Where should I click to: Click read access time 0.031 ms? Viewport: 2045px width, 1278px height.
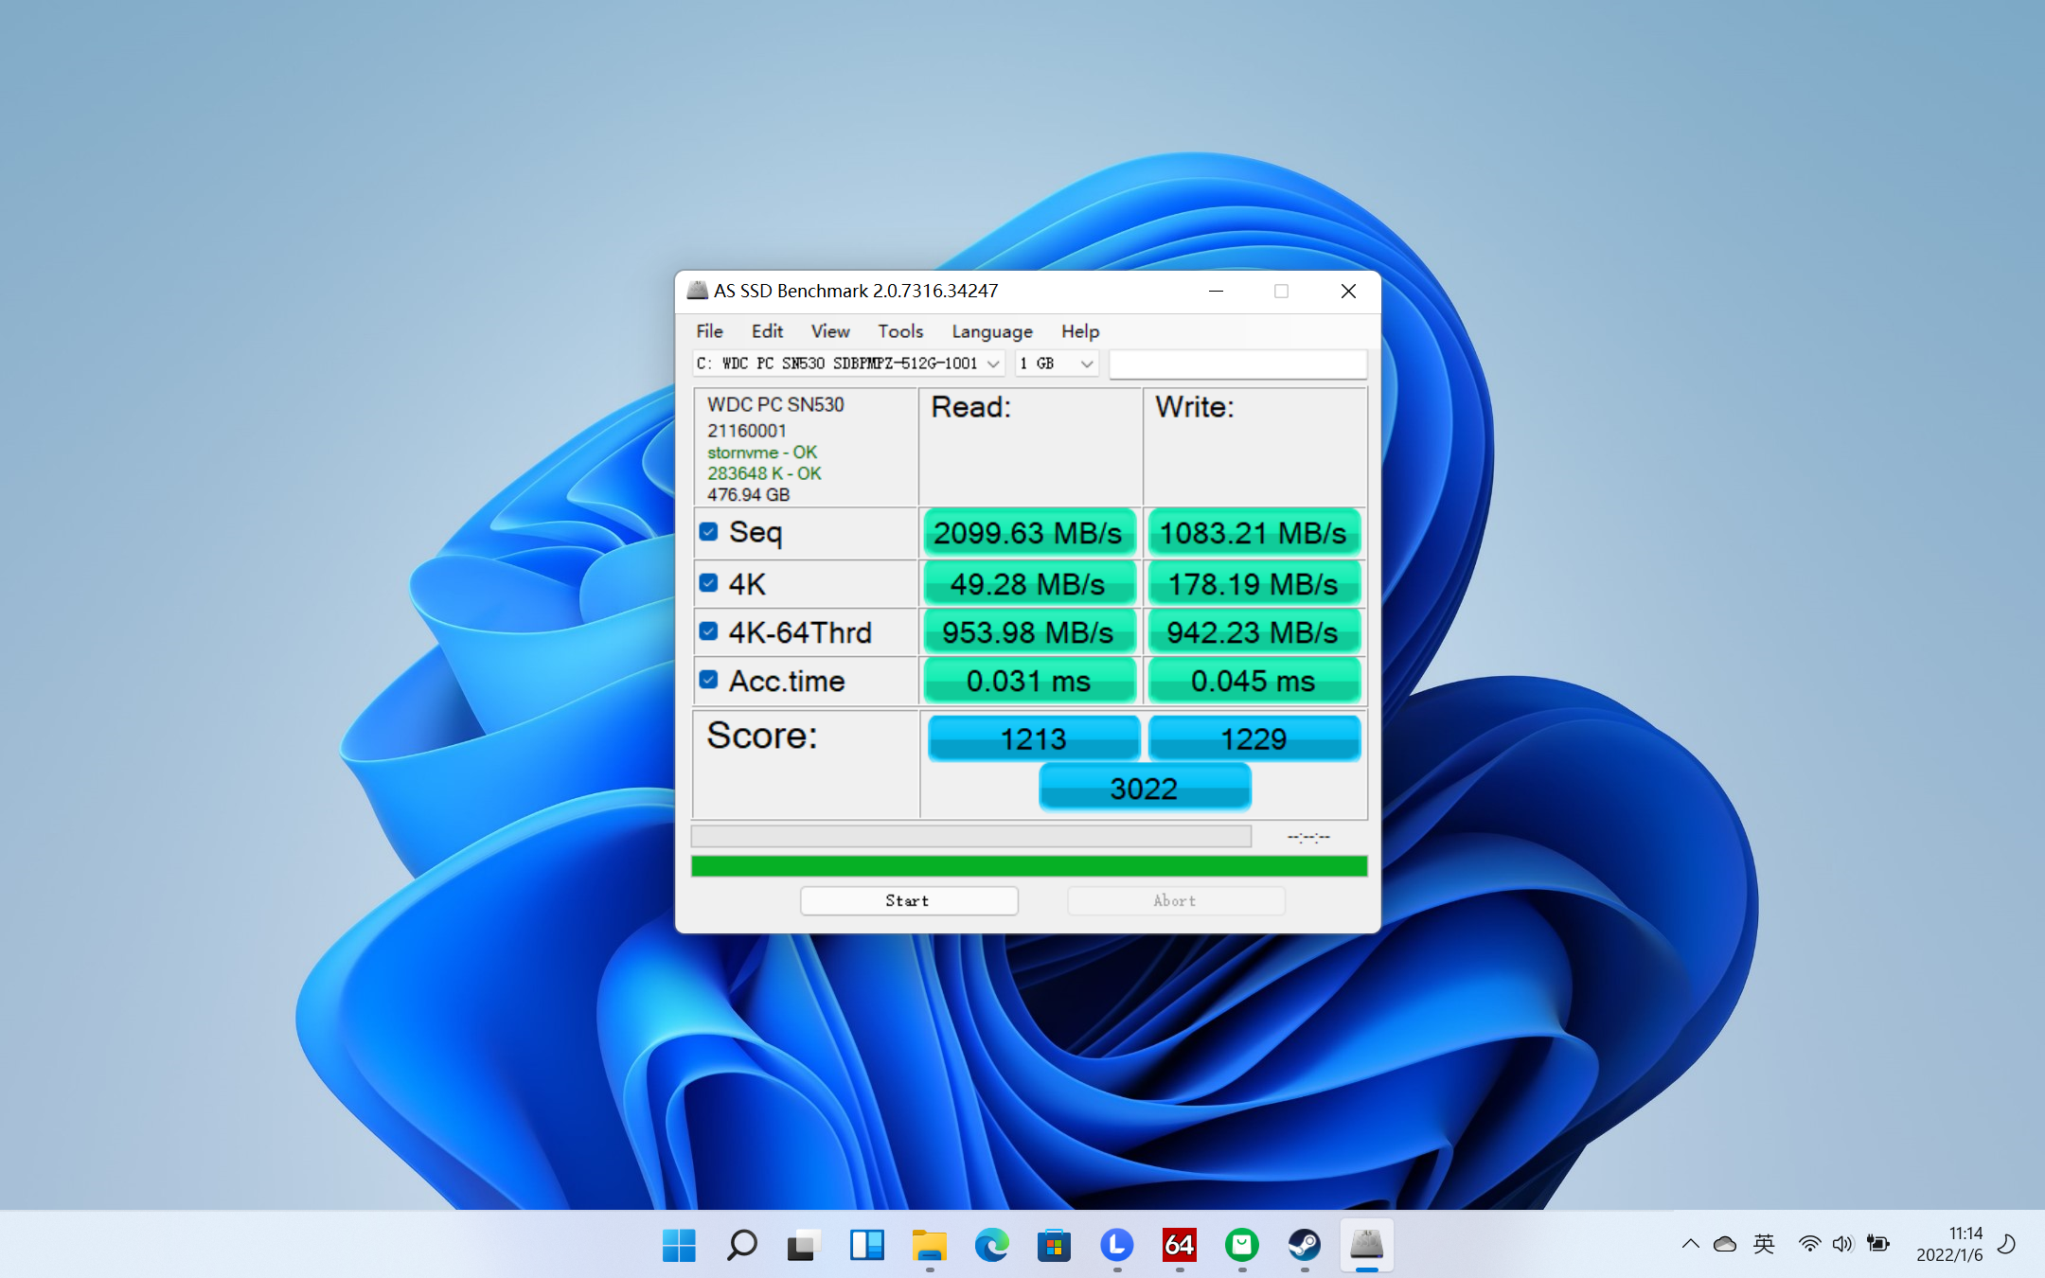1029,681
